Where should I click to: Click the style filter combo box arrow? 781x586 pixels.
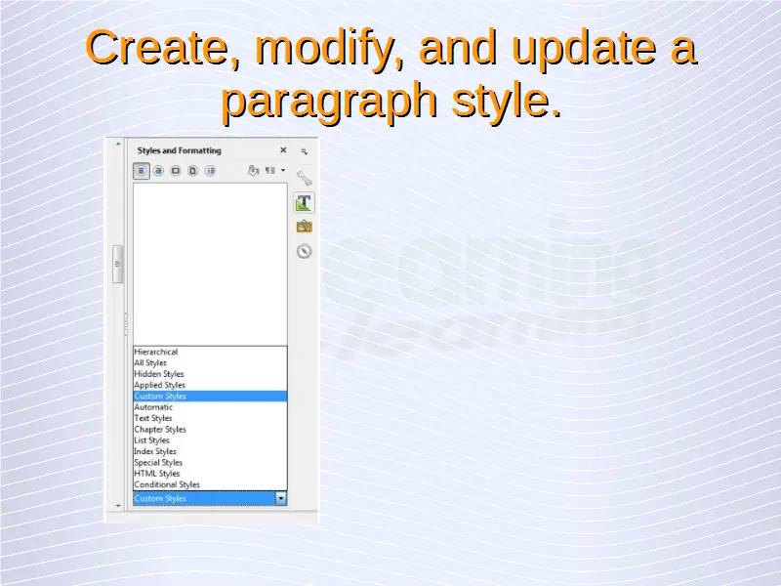pos(281,498)
